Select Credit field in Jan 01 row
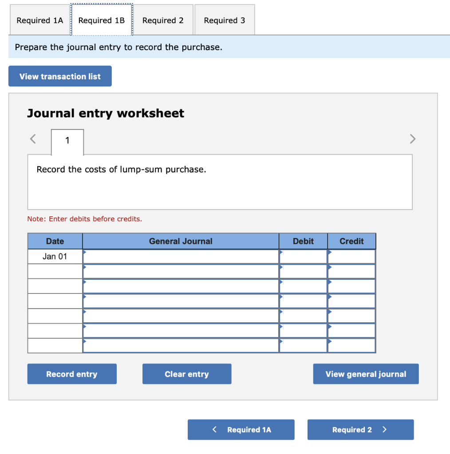450x454 pixels. pyautogui.click(x=351, y=257)
